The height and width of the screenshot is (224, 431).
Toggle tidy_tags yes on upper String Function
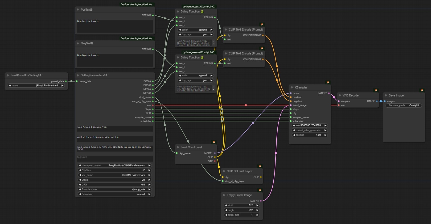196,35
